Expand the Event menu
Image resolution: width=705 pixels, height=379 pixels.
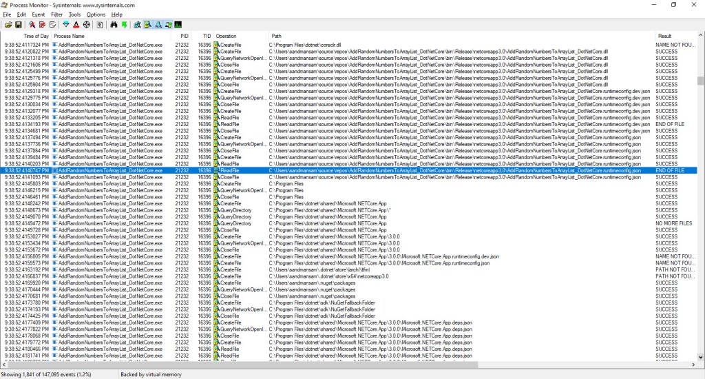[x=39, y=14]
